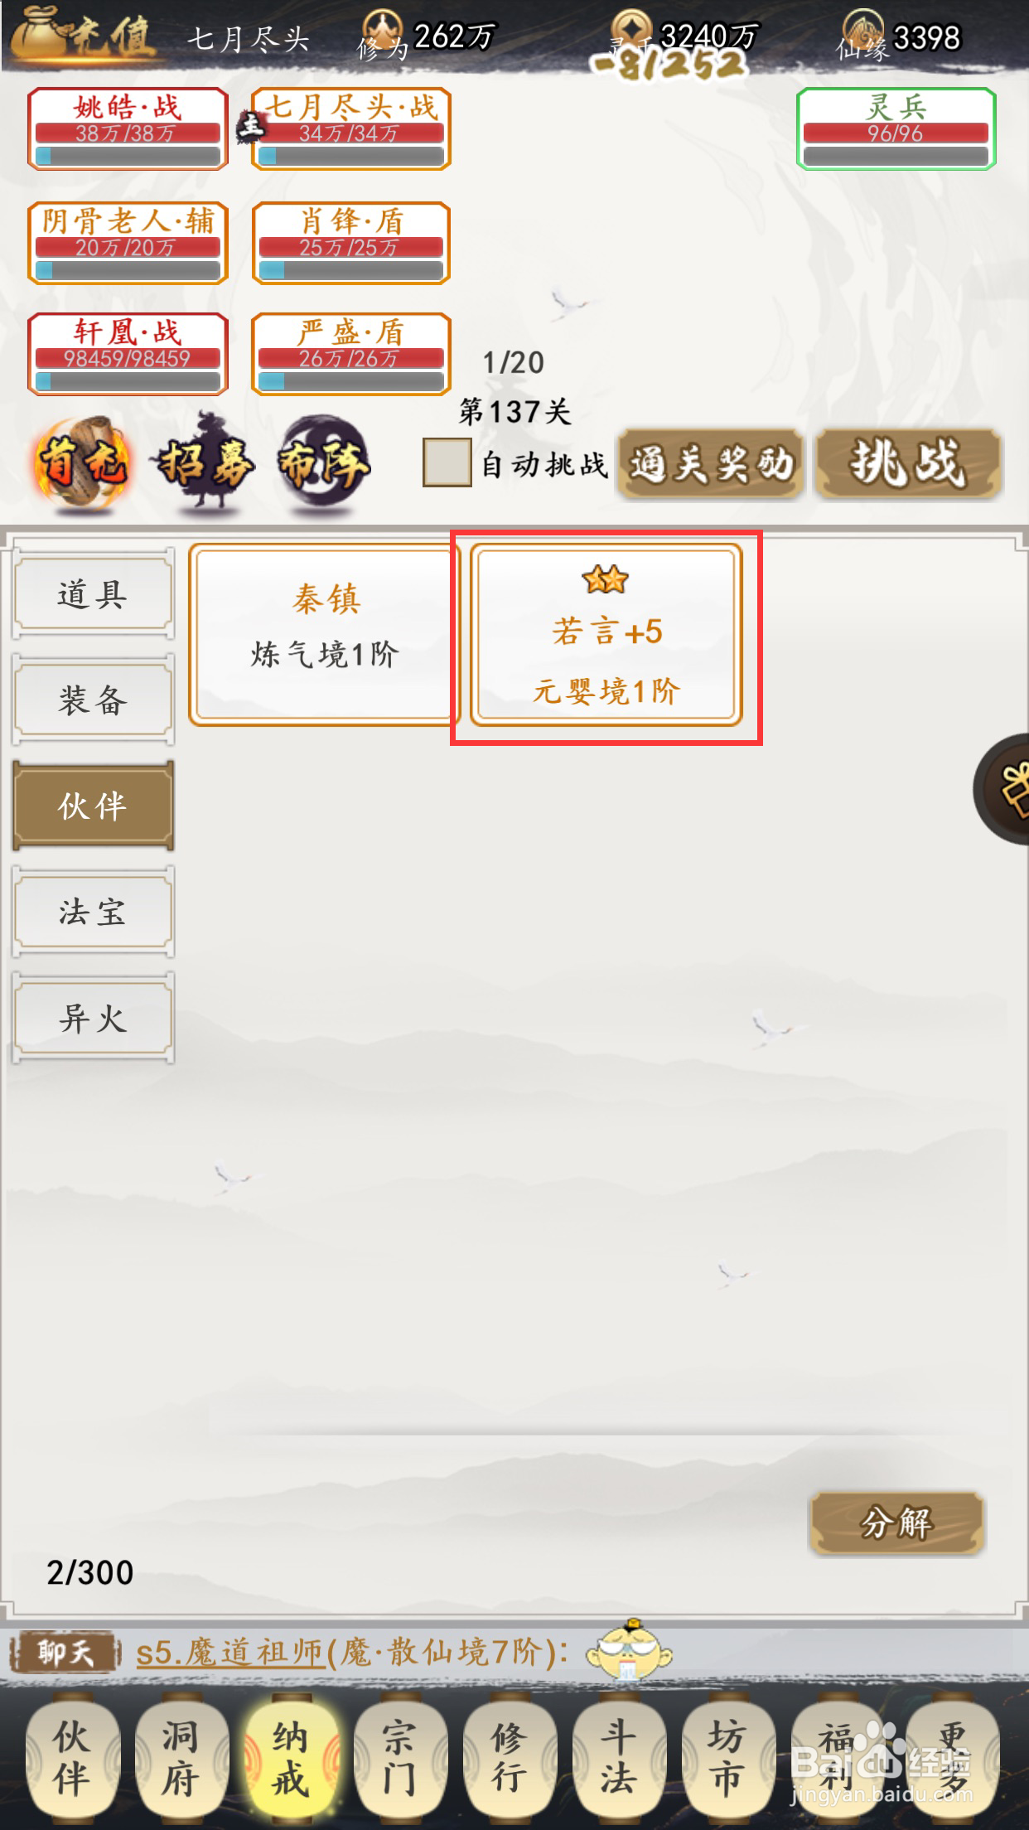Tap the 首充 first-recharge icon
The image size is (1029, 1830).
click(x=82, y=462)
